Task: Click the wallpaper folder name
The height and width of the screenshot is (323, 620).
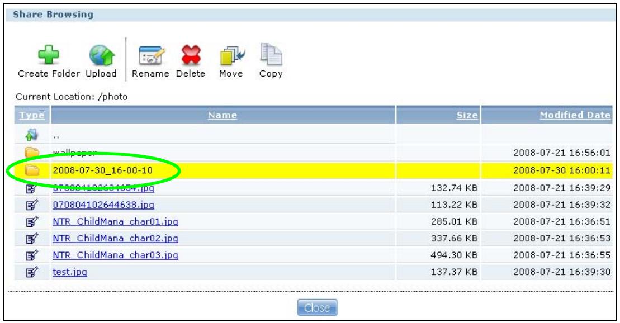Action: pos(75,153)
